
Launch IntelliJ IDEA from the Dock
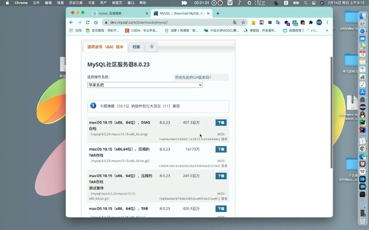[362, 130]
